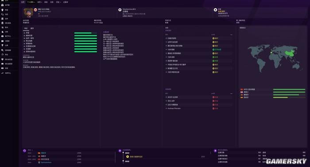Open the club vision icon in the sidebar

click(x=2, y=64)
